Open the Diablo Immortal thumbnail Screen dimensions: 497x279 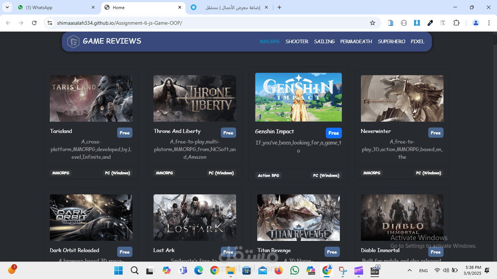402,218
